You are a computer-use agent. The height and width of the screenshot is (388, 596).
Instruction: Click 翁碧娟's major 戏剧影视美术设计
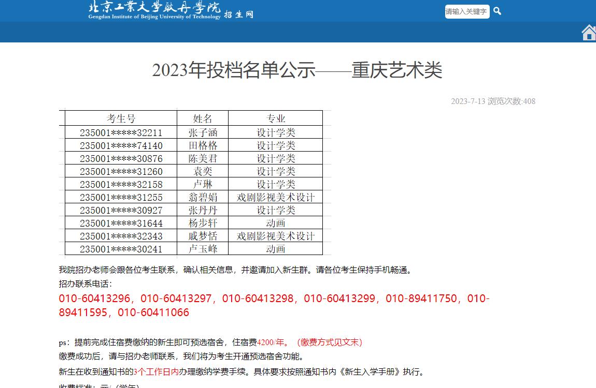point(276,197)
